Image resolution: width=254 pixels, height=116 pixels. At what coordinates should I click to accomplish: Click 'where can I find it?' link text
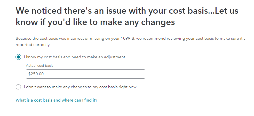click(80, 100)
